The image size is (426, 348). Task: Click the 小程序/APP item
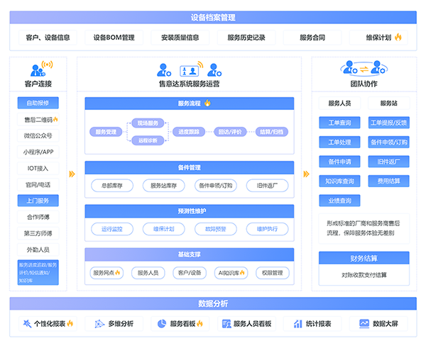(x=38, y=152)
